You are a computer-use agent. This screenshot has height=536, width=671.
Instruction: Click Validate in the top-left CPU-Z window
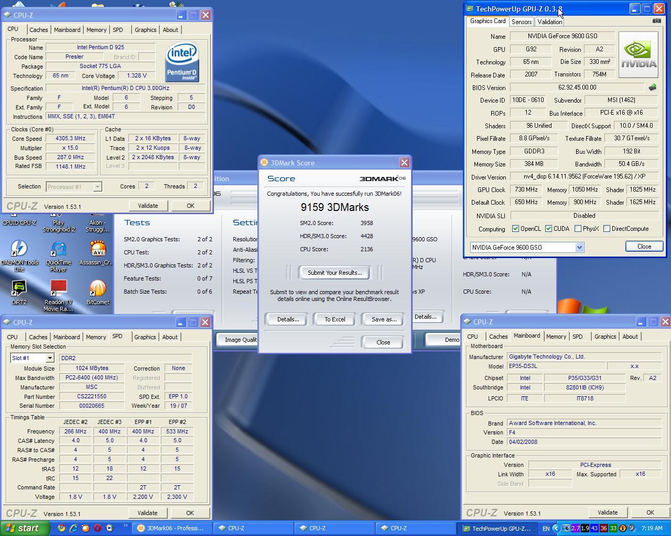(148, 206)
